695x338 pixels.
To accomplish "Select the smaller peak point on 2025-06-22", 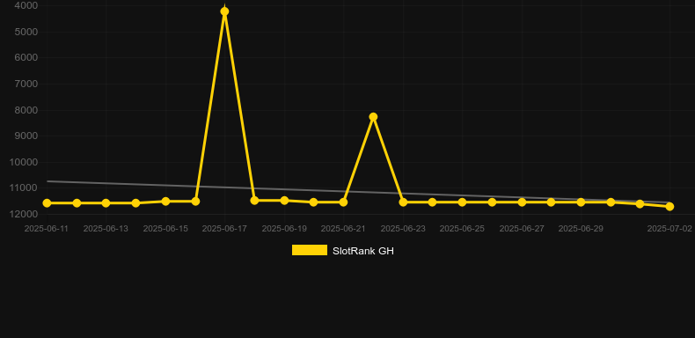I will click(373, 117).
